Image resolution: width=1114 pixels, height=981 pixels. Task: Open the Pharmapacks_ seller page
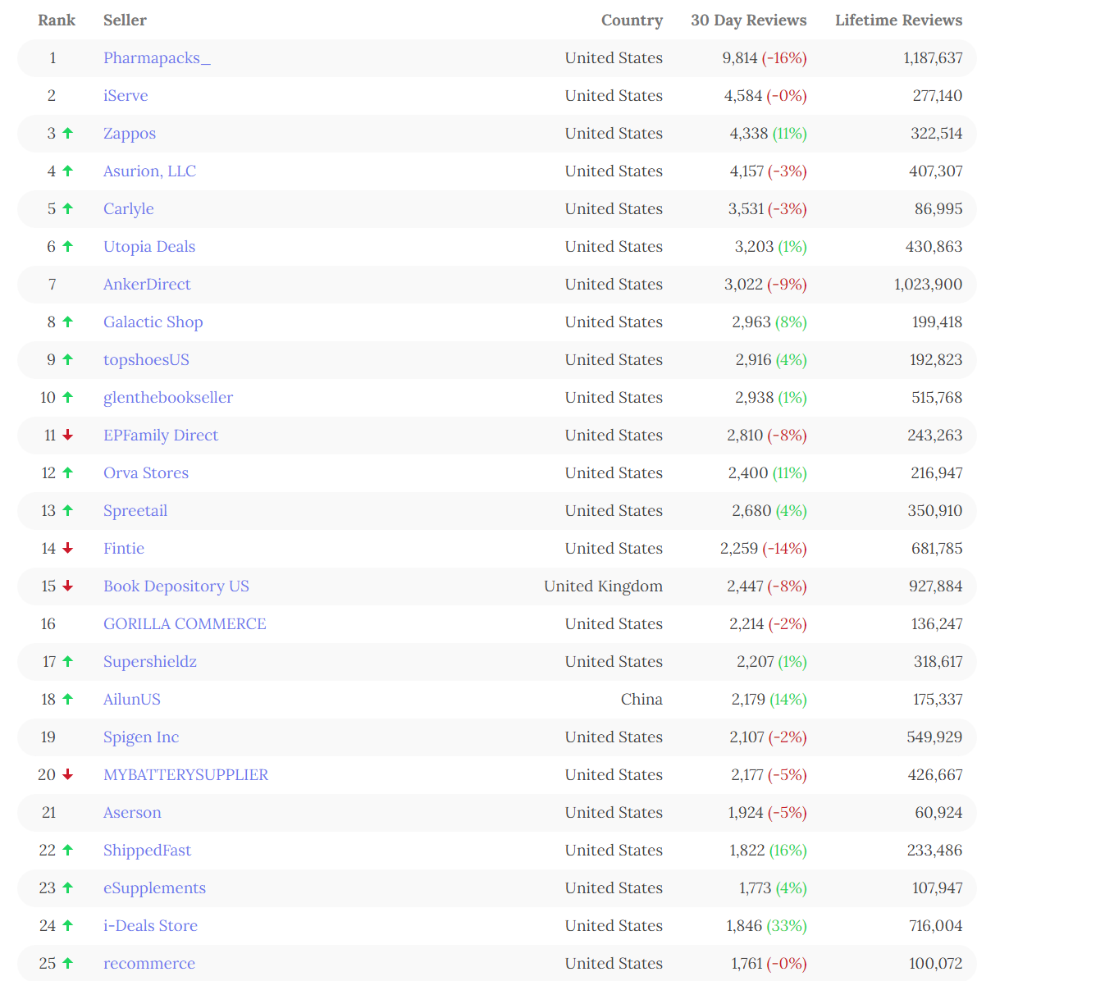point(157,58)
